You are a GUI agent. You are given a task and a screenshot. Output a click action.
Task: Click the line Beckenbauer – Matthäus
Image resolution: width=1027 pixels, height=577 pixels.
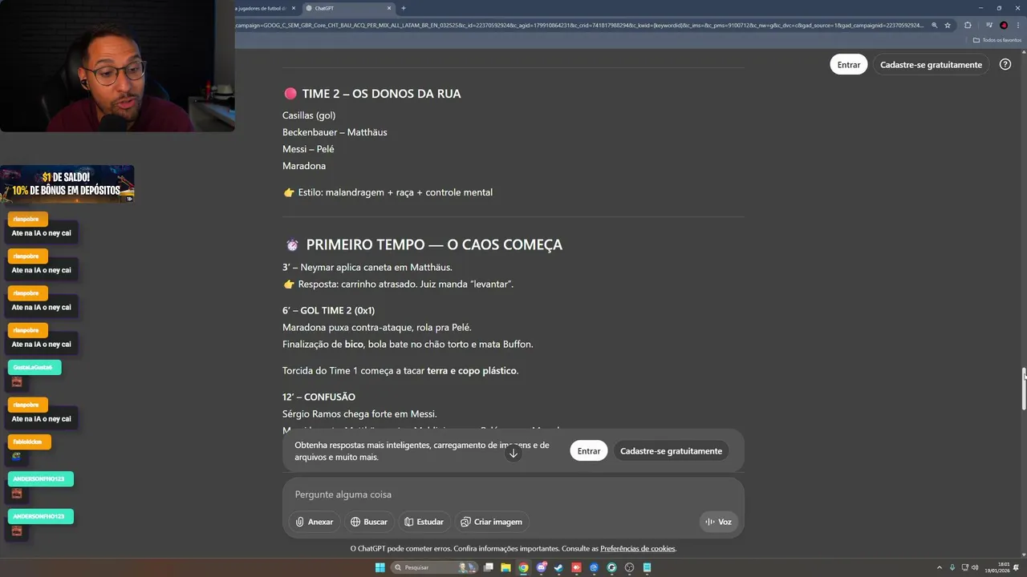click(x=335, y=132)
